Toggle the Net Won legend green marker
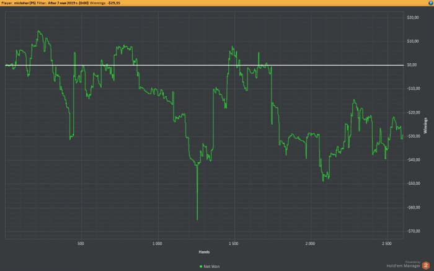 click(201, 266)
